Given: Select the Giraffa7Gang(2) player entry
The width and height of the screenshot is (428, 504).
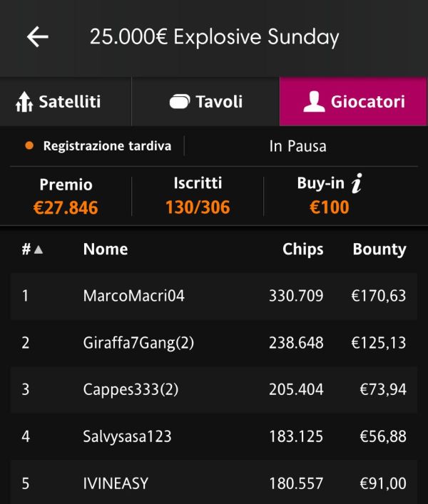Looking at the screenshot, I should coord(214,343).
